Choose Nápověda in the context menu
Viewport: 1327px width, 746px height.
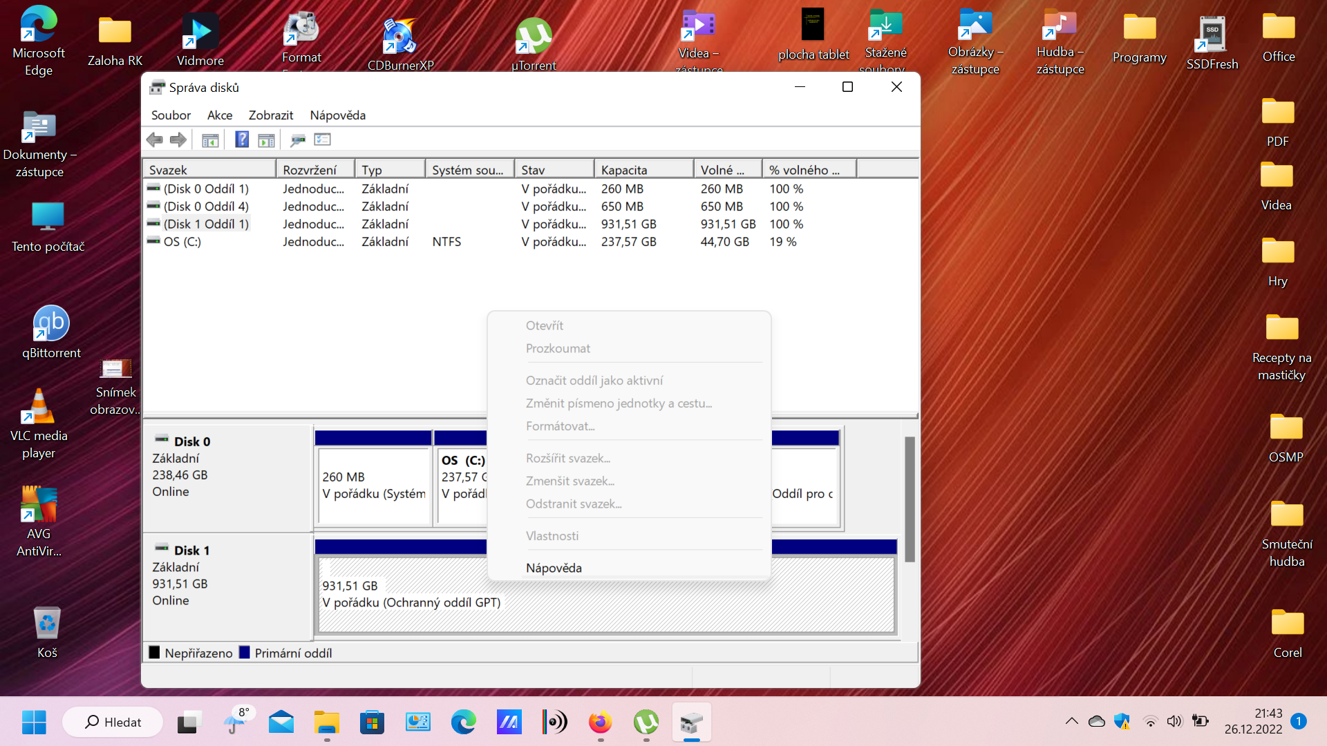click(x=554, y=568)
